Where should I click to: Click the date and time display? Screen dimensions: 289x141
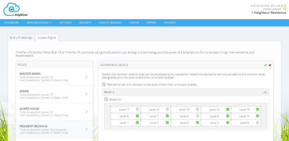(268, 6)
